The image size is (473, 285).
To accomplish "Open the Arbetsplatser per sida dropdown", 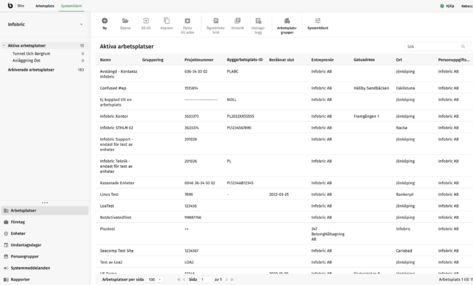I will 154,279.
